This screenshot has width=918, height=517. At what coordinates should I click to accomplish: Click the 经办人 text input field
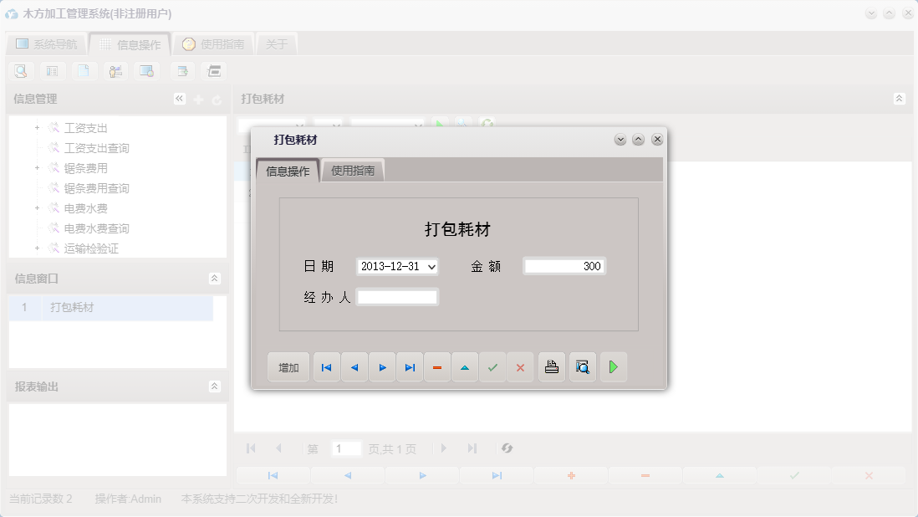[x=397, y=296]
